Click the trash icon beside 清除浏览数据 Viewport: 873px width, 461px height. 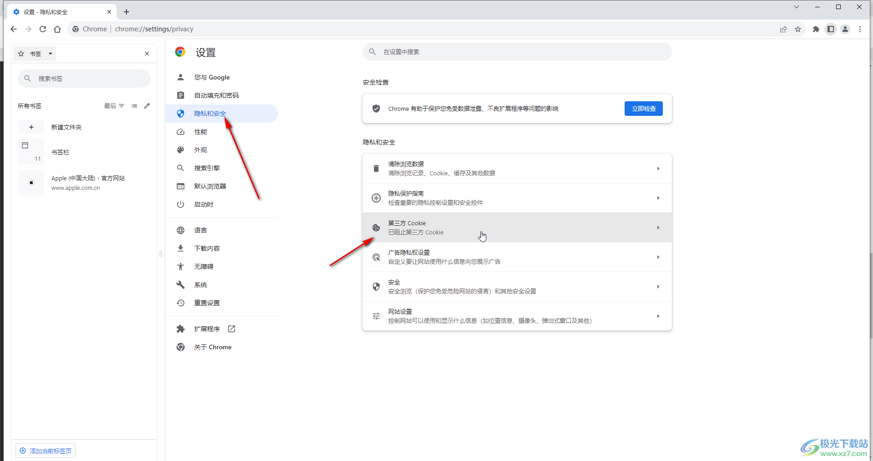point(376,169)
